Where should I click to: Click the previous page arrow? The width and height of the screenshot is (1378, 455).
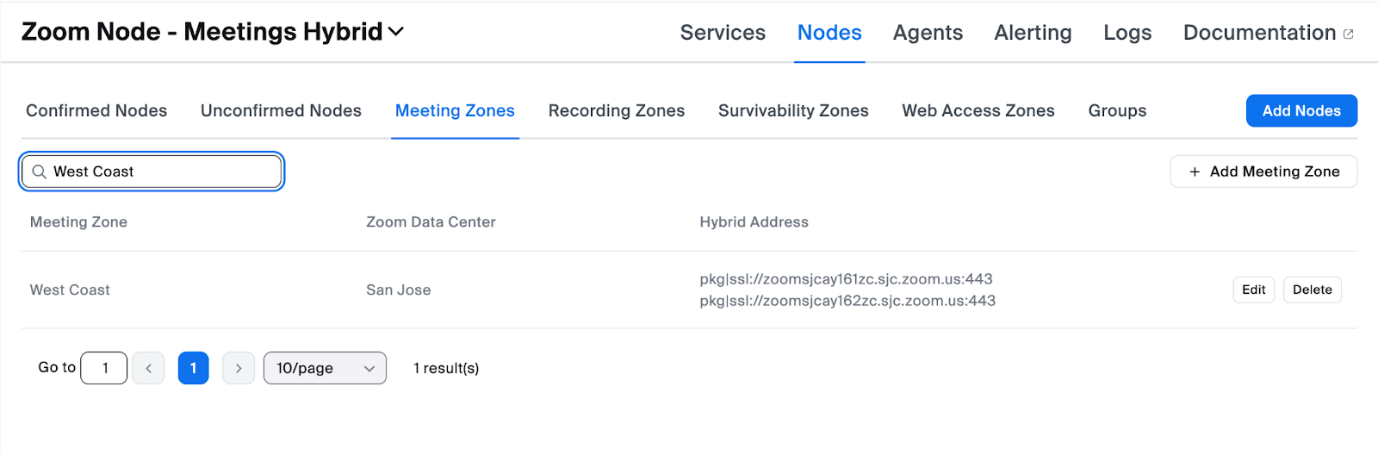148,368
